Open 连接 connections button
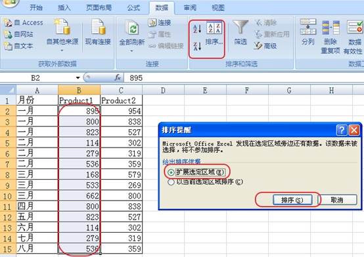 coord(160,22)
